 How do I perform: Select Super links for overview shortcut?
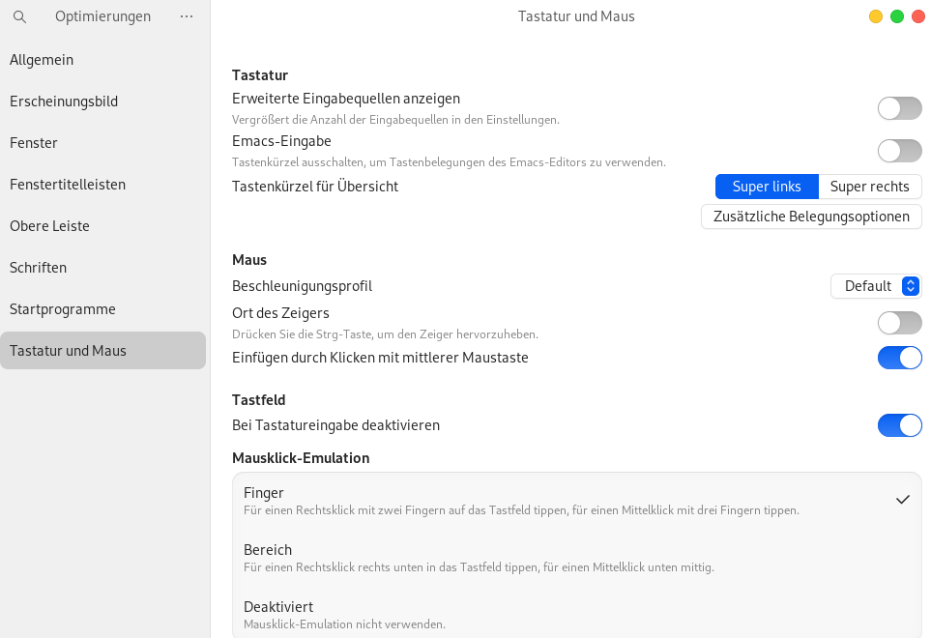(767, 187)
